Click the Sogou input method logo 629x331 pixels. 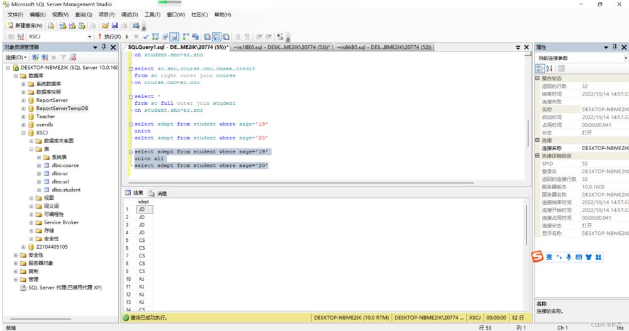[x=538, y=256]
